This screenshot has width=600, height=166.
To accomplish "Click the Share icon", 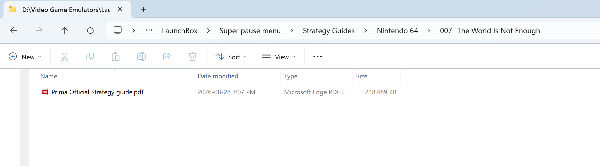I will 167,57.
